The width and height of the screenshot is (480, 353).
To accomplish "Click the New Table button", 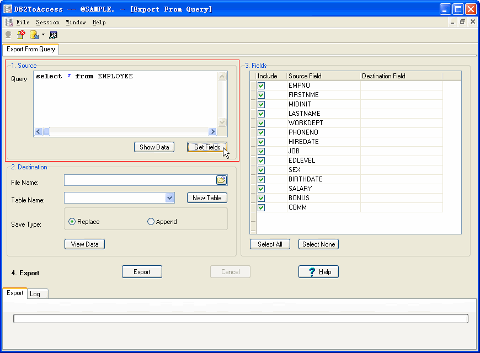I will (x=207, y=198).
